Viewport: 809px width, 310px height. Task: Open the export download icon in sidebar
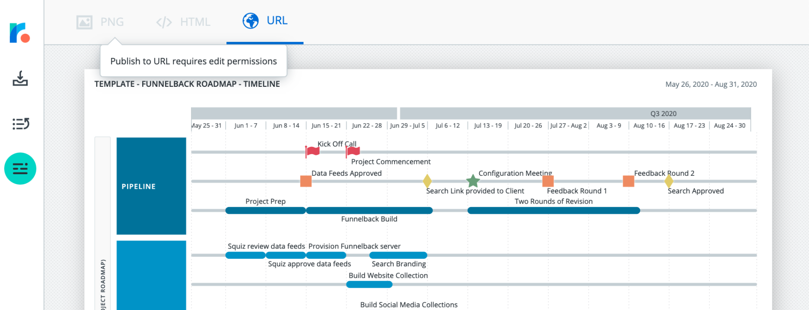pos(20,79)
